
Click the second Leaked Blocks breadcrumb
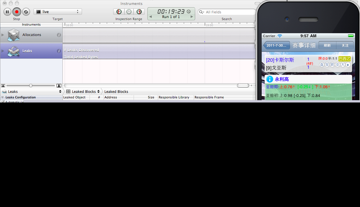point(116,91)
